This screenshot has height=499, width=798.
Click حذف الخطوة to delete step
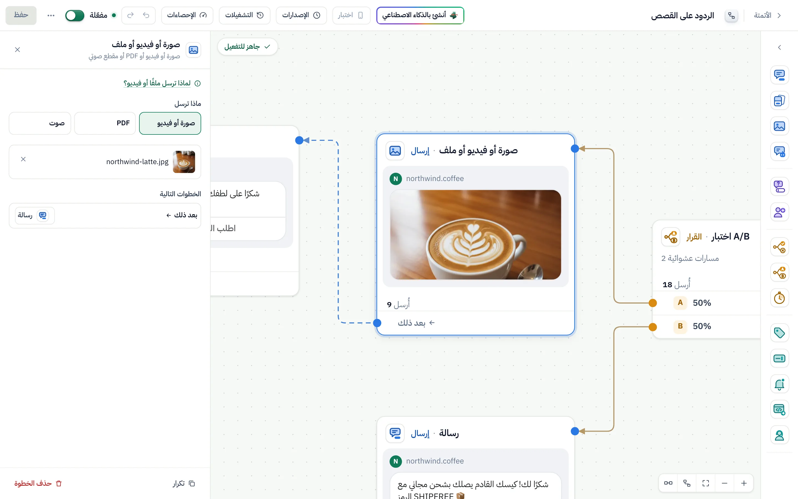(x=38, y=483)
